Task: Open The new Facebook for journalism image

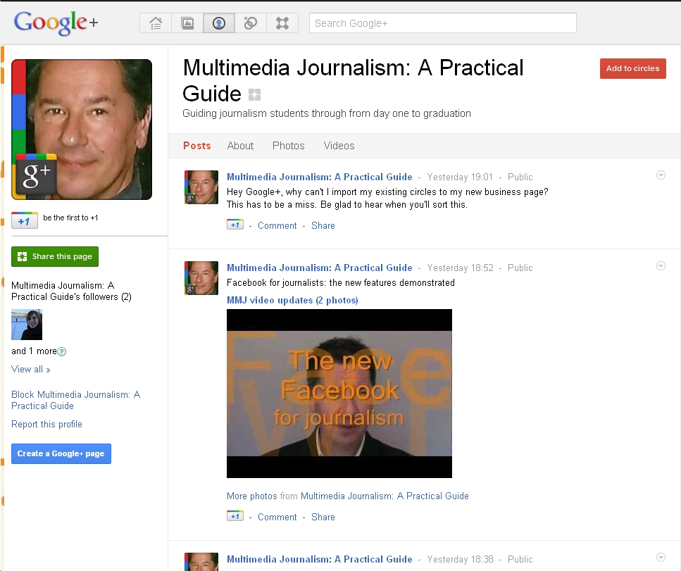Action: click(x=339, y=394)
